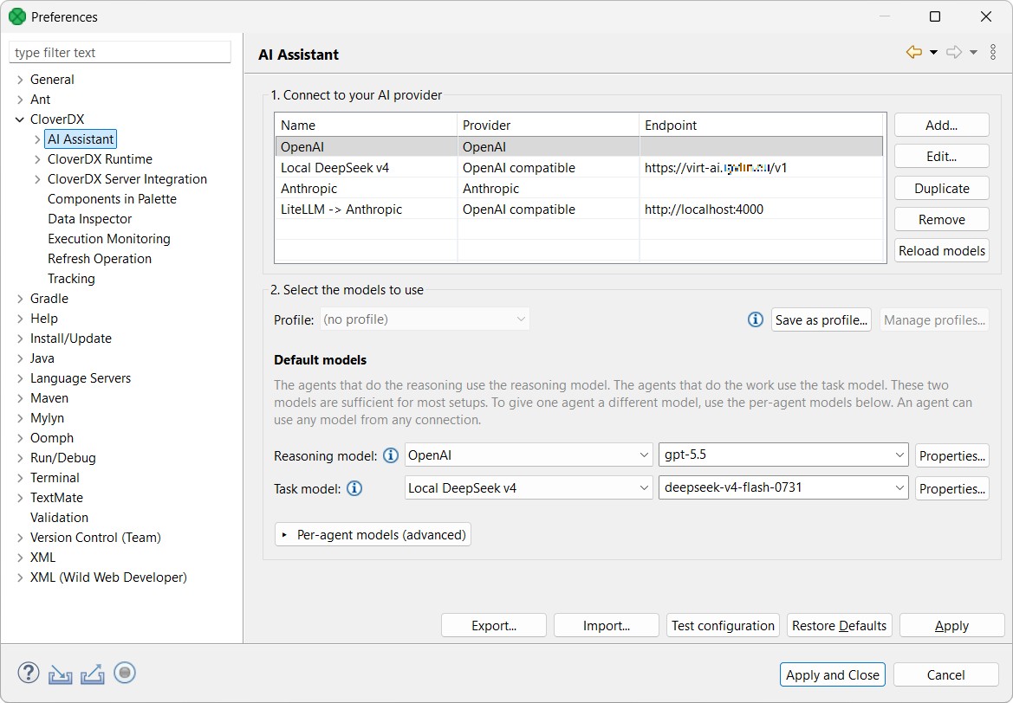Click the import preferences icon at bottom left
Viewport: 1013px width, 703px height.
point(60,674)
